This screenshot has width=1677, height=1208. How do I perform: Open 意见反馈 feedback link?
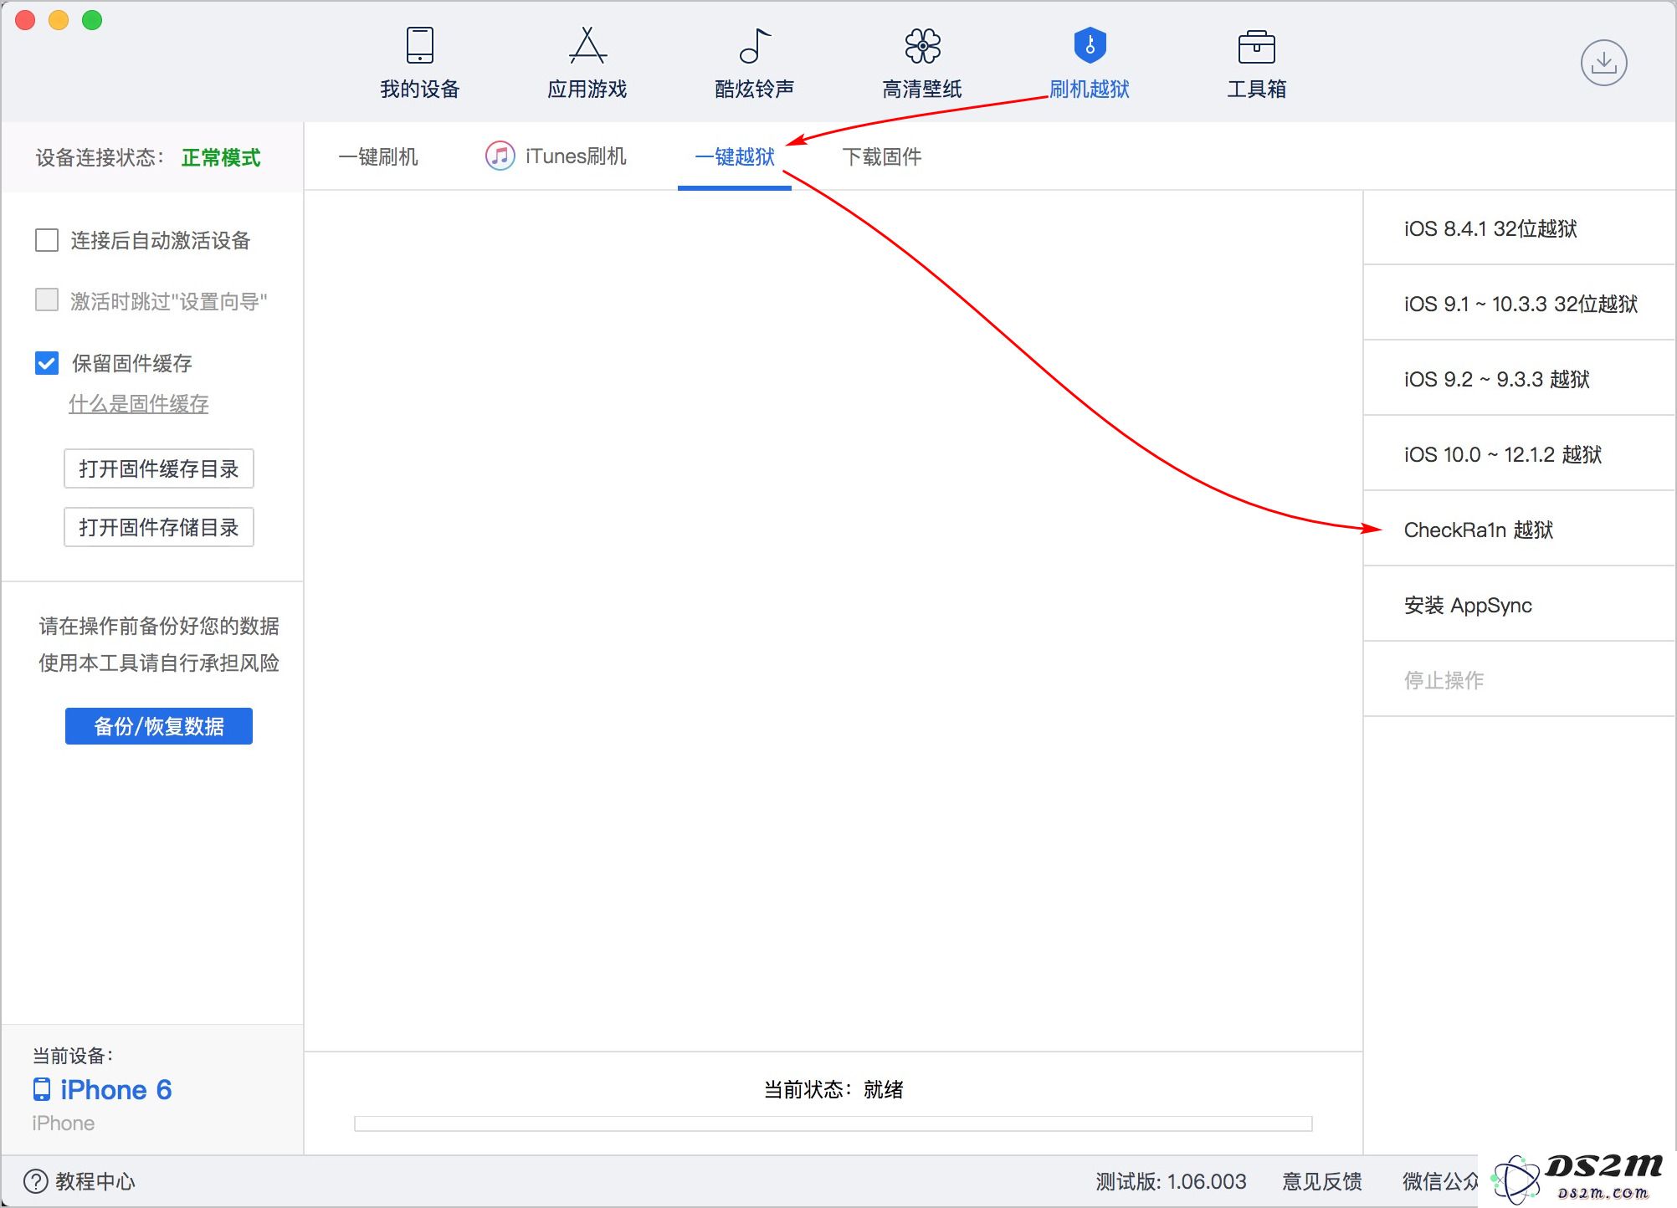[x=1322, y=1181]
